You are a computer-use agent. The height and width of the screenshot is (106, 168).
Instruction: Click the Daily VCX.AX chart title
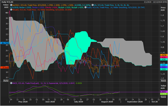(7, 2)
